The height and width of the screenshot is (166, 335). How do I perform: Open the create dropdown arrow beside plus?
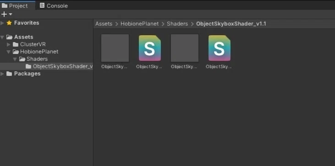click(x=11, y=14)
